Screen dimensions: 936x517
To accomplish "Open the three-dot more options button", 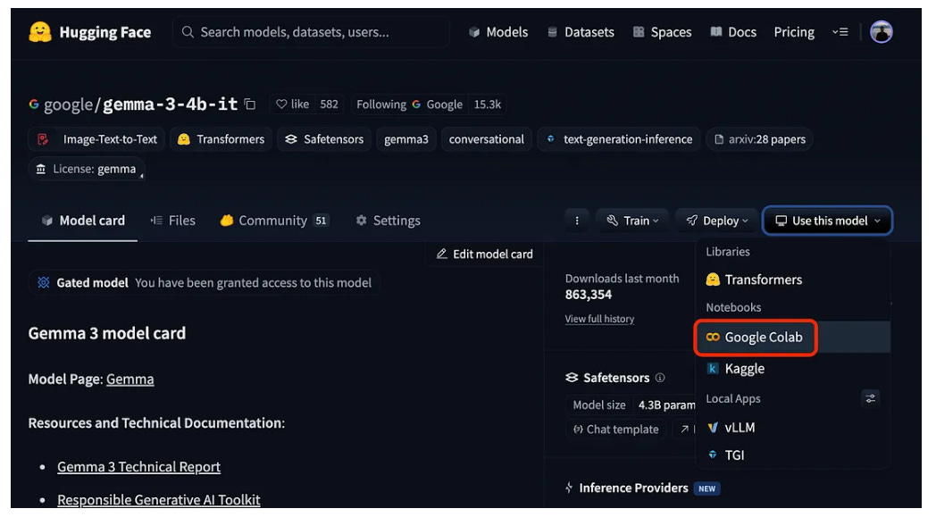I will (577, 221).
